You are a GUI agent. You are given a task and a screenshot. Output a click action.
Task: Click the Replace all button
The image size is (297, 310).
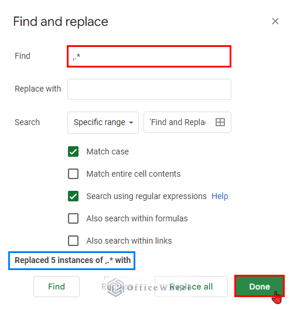(x=191, y=287)
